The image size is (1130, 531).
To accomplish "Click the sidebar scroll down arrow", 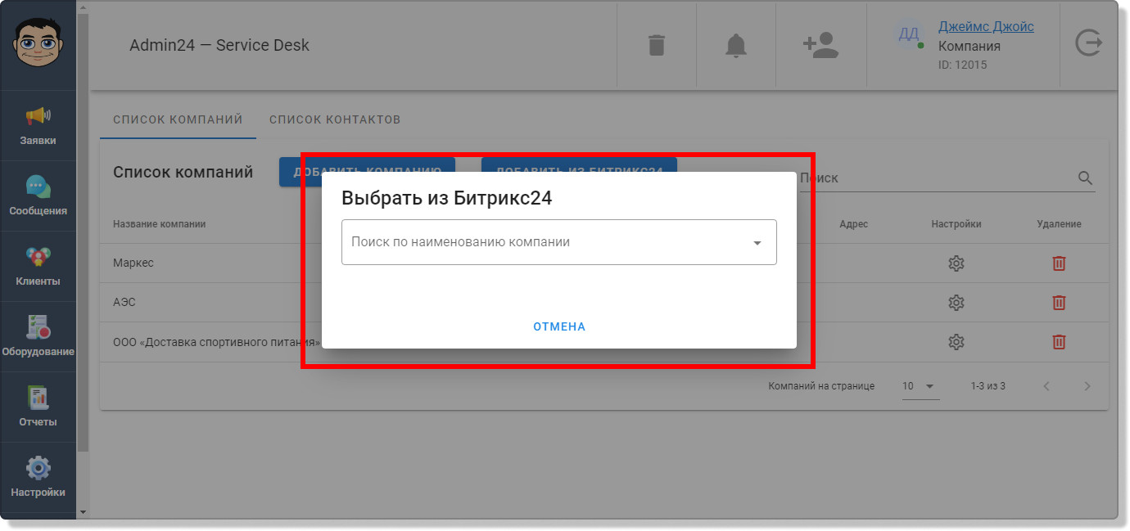I will tap(82, 512).
